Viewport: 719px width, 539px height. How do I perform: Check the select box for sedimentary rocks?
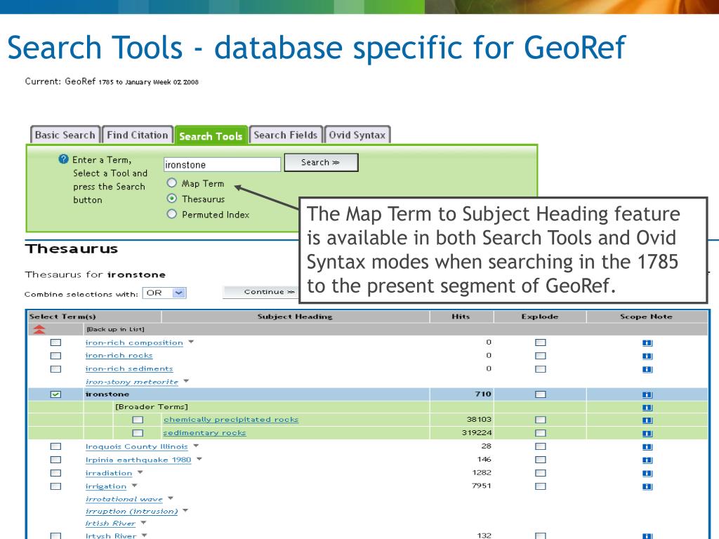[x=138, y=433]
